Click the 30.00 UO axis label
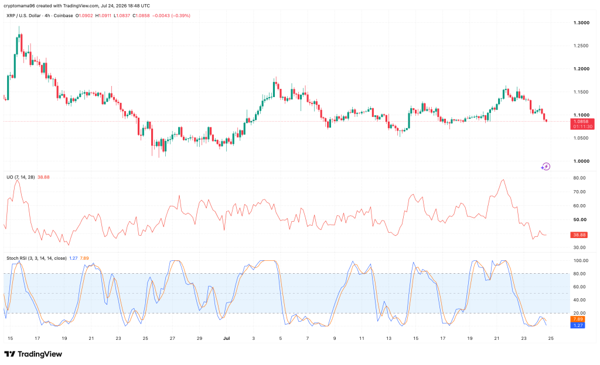The width and height of the screenshot is (600, 365). pos(579,247)
